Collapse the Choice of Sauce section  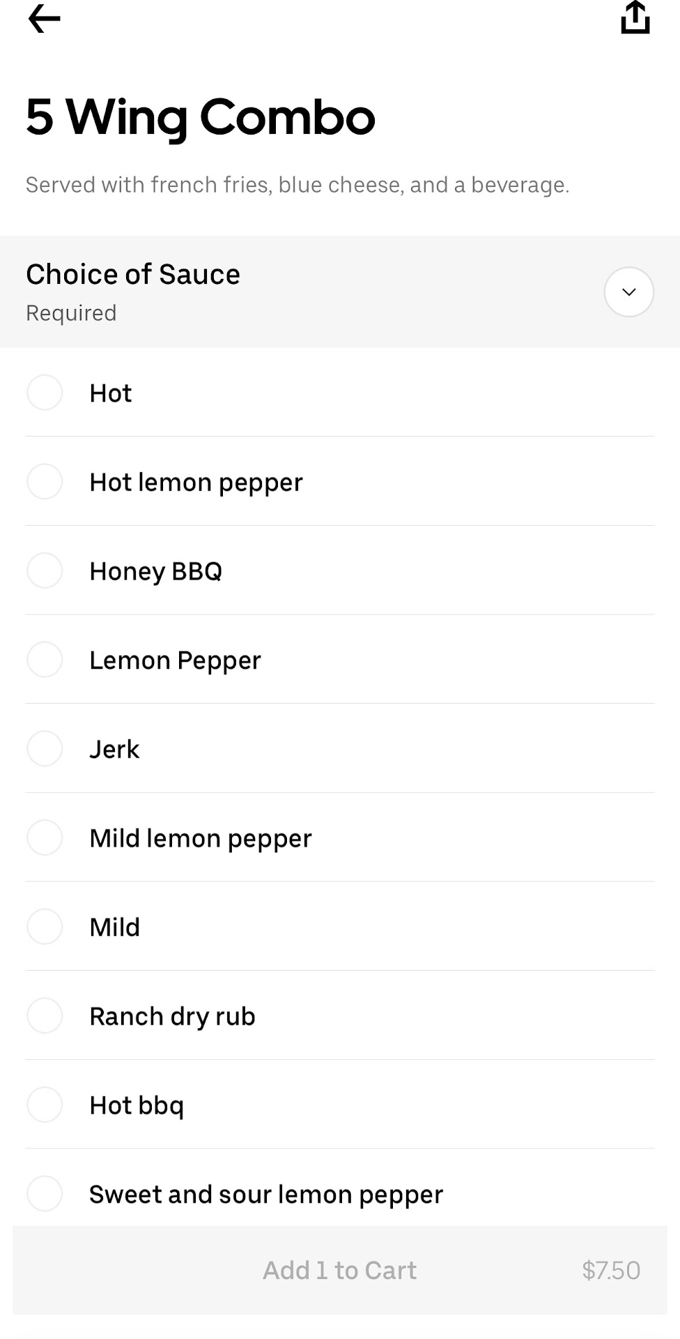tap(628, 292)
